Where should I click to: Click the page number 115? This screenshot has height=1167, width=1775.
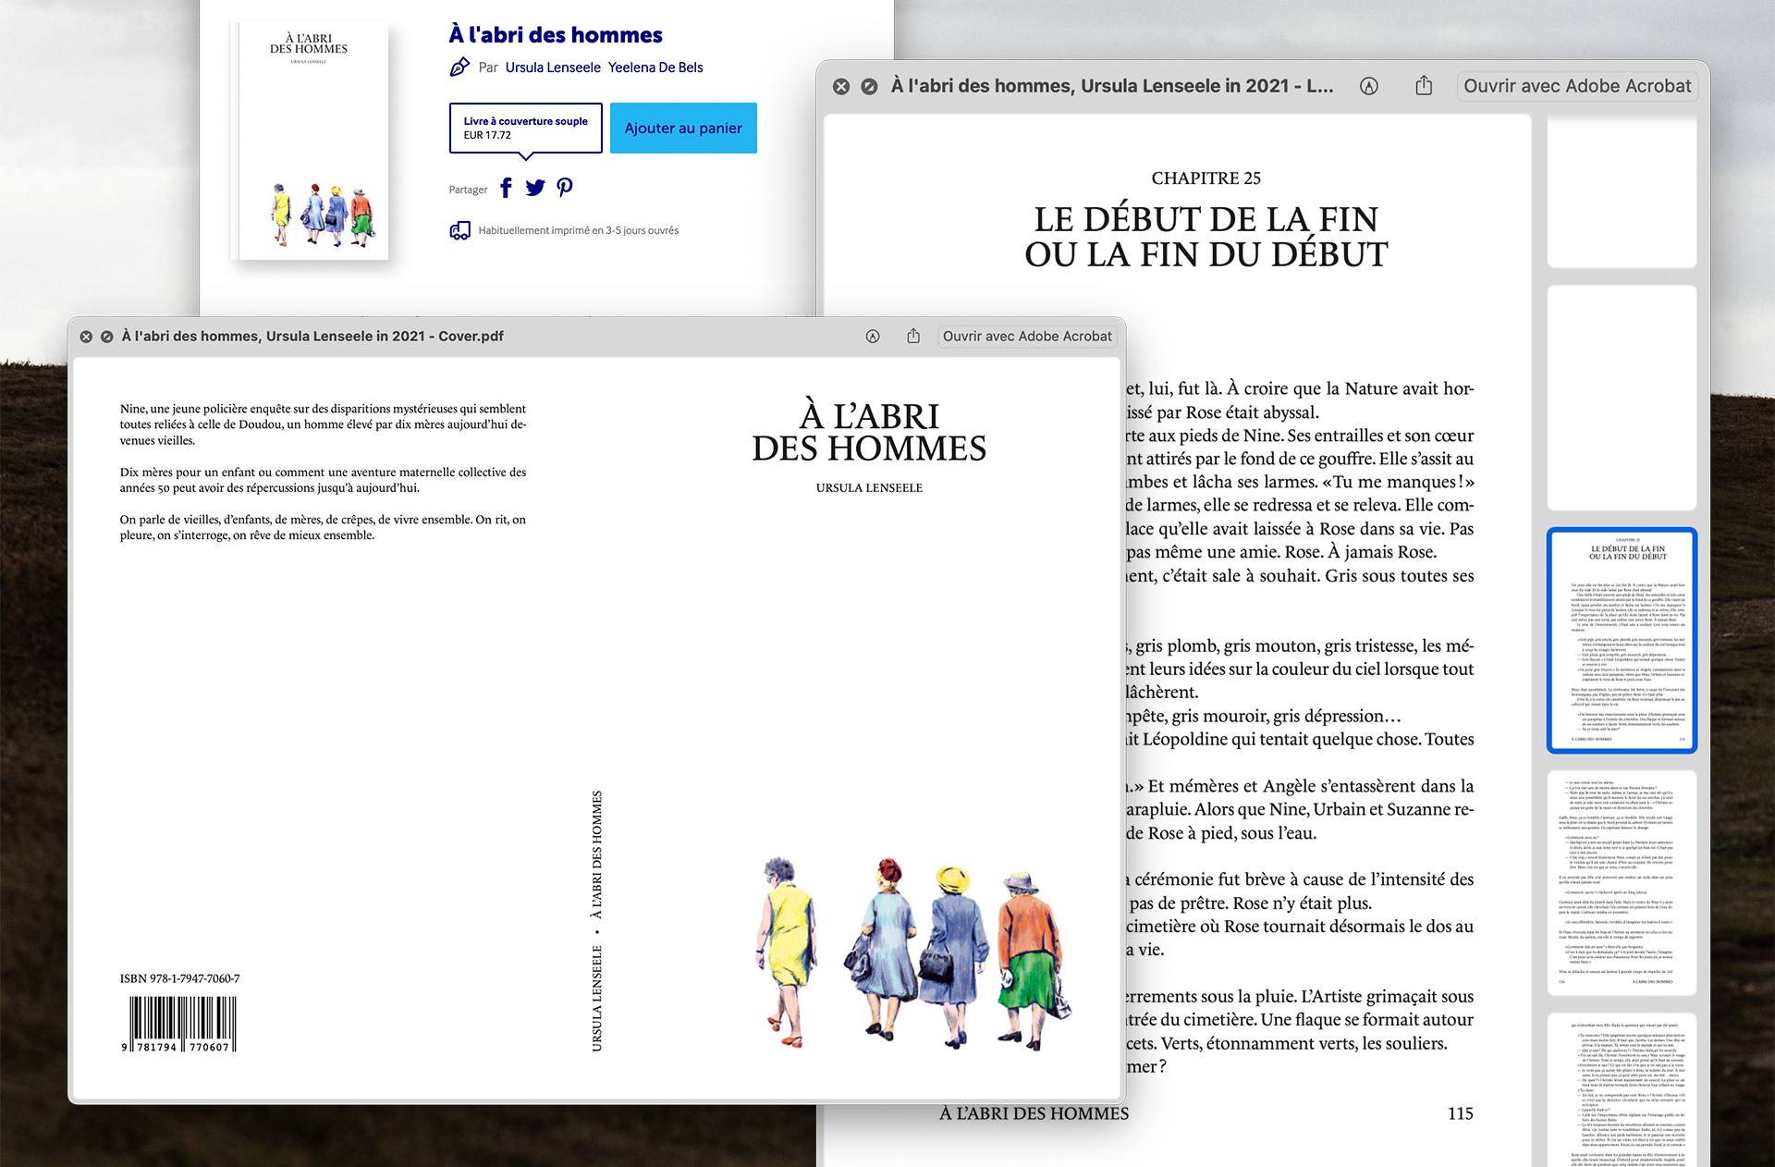[x=1461, y=1113]
